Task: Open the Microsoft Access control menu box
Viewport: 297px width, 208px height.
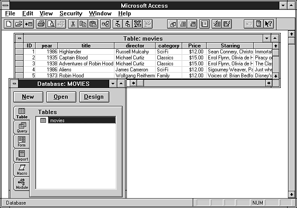Action: pyautogui.click(x=6, y=6)
